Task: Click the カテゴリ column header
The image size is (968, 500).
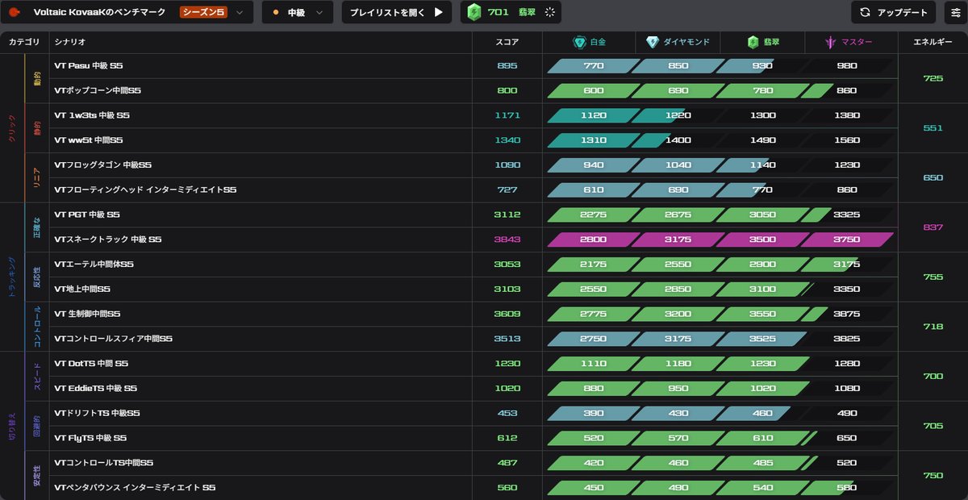Action: tap(24, 42)
